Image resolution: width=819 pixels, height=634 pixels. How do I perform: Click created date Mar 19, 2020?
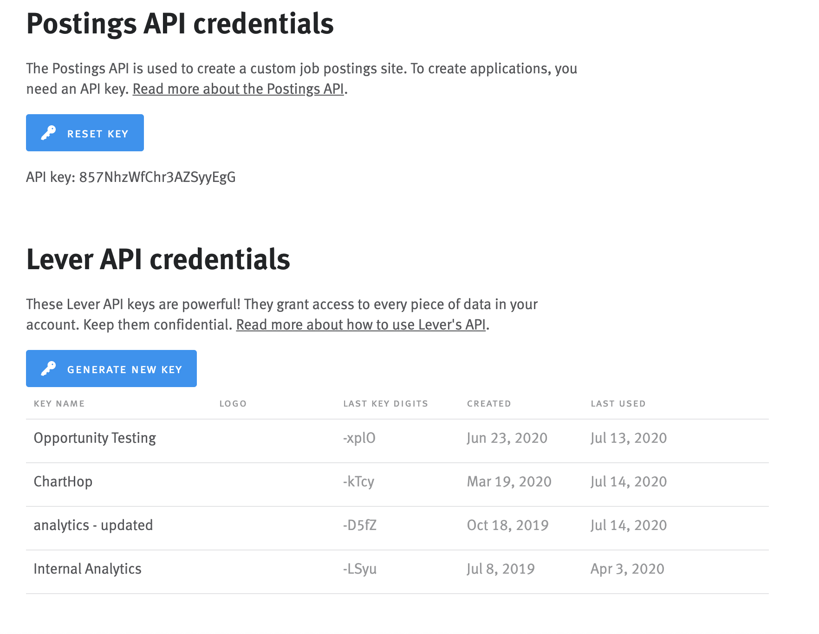[509, 481]
